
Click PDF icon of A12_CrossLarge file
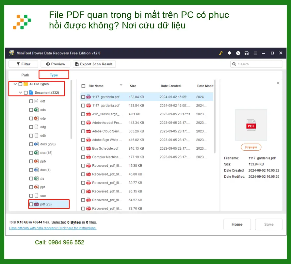point(88,114)
